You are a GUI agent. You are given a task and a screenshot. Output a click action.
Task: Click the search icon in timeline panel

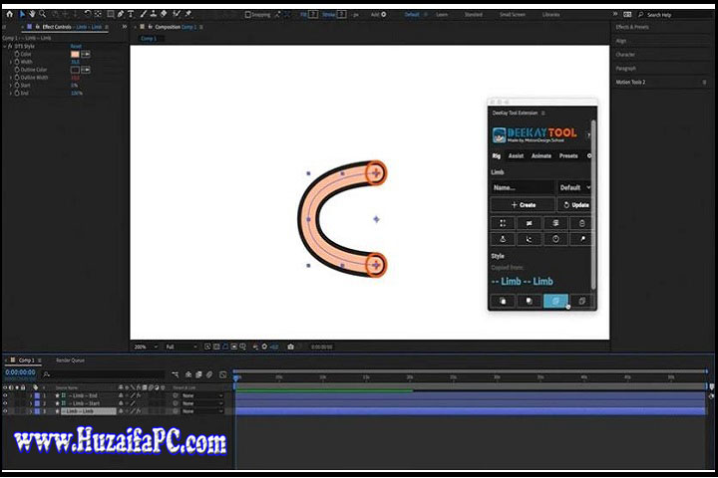coord(46,374)
